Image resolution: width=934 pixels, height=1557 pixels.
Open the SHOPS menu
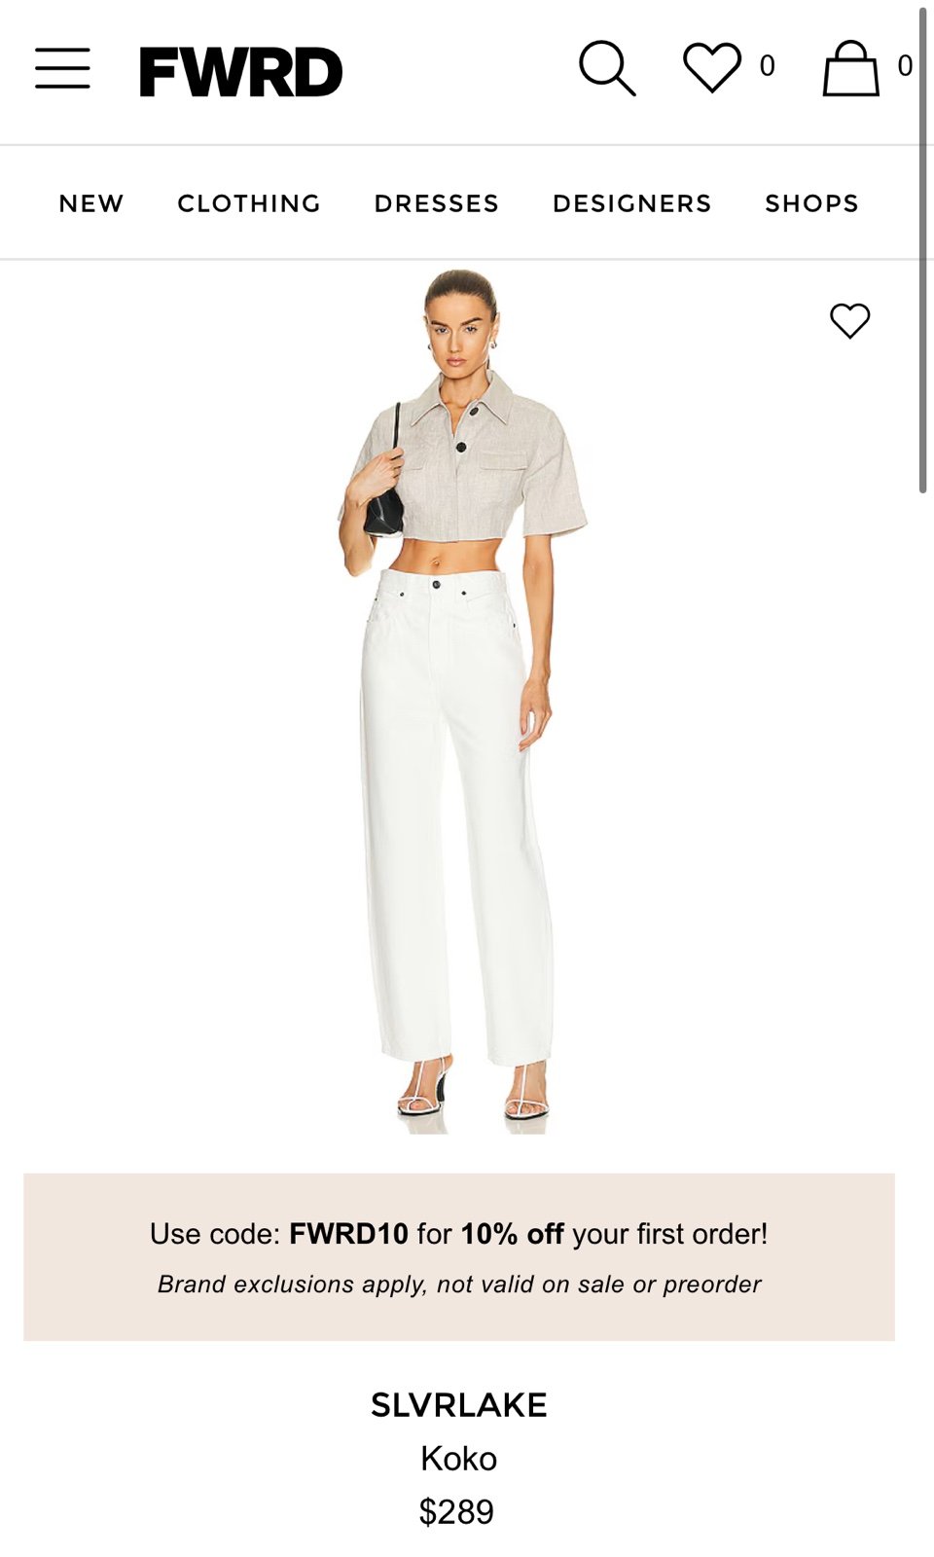[x=811, y=203]
